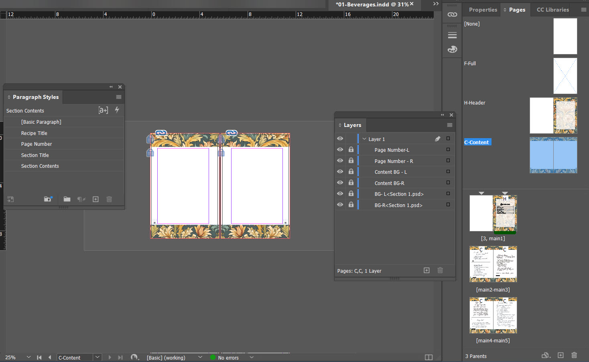
Task: Open the page navigation dropdown showing C-Content
Action: [x=97, y=357]
